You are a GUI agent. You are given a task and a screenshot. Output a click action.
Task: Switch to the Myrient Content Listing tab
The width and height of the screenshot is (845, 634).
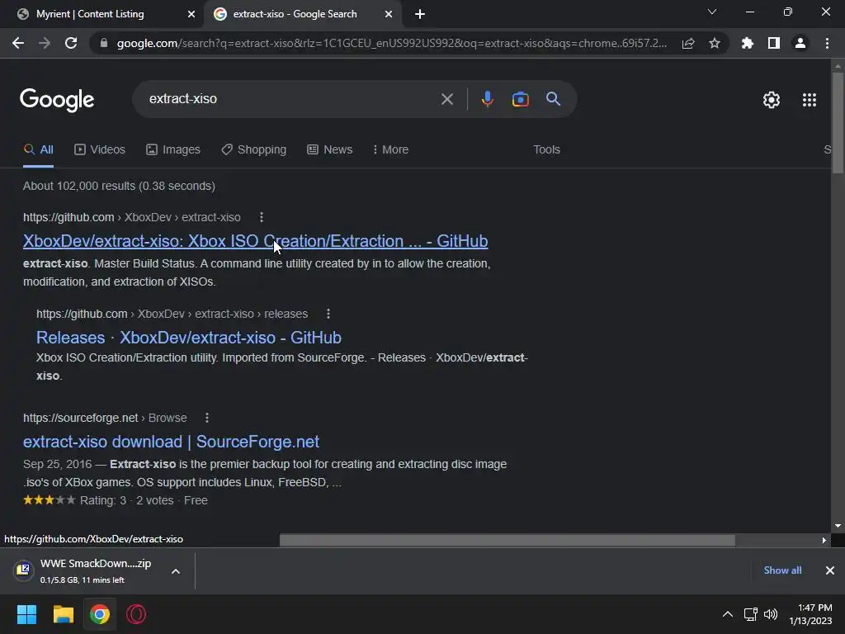click(101, 15)
